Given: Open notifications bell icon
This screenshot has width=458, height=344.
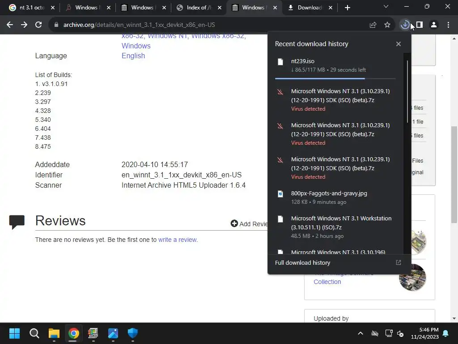Looking at the screenshot, I should coord(446,333).
